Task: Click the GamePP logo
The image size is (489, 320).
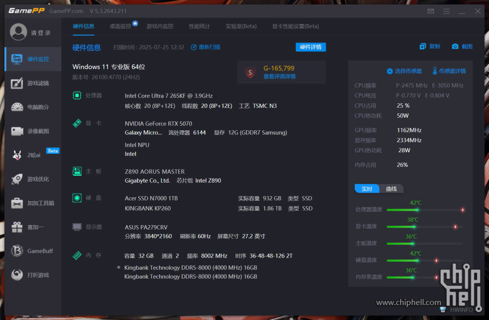Action: pos(26,10)
